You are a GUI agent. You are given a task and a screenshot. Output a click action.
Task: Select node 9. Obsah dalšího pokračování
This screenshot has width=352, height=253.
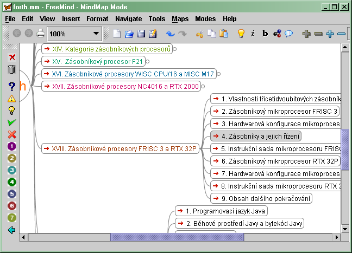point(261,198)
